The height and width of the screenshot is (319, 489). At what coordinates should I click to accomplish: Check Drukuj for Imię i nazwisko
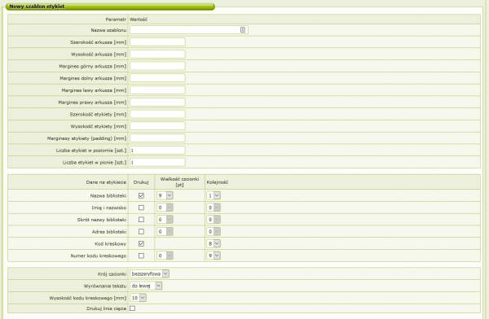coord(141,208)
